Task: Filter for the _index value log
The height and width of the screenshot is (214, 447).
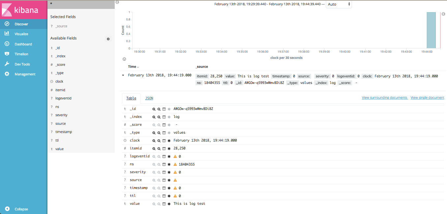Action: coord(154,117)
